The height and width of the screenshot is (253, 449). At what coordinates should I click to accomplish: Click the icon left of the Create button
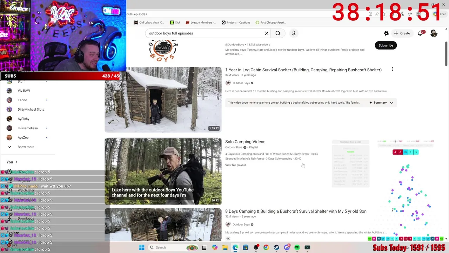[386, 33]
